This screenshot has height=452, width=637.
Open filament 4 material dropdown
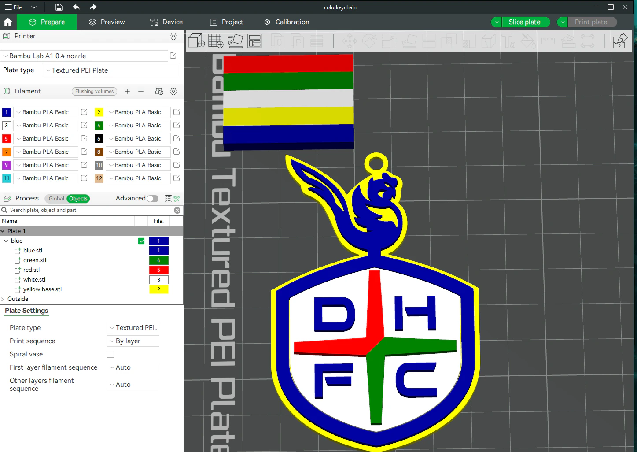(x=138, y=125)
